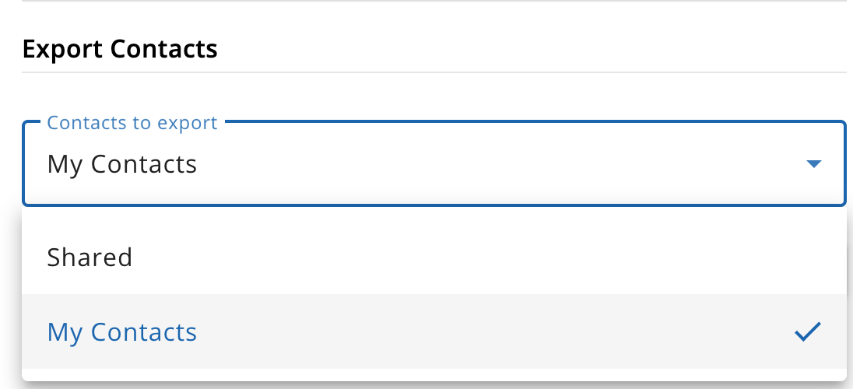This screenshot has width=853, height=389.
Task: Click the blue dropdown caret arrow
Action: [813, 163]
